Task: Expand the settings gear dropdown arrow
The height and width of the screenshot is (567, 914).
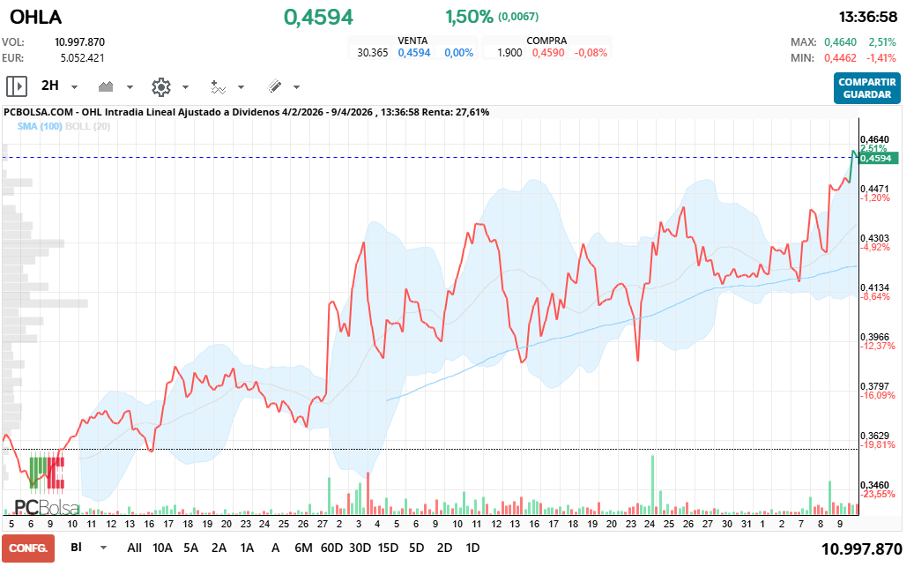Action: coord(185,87)
